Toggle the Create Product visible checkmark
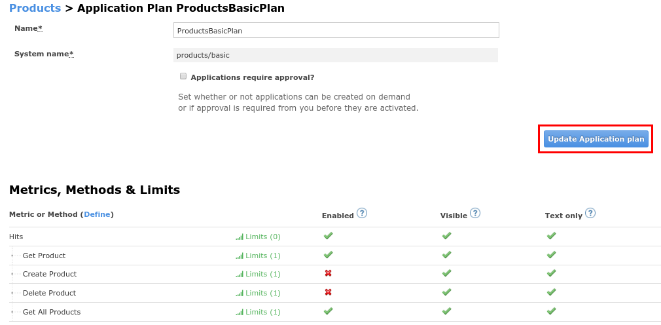Image resolution: width=661 pixels, height=325 pixels. click(x=446, y=274)
